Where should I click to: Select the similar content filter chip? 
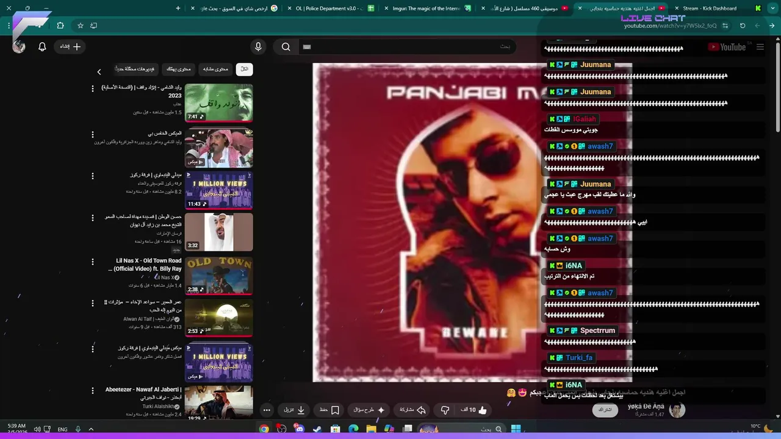tap(215, 70)
